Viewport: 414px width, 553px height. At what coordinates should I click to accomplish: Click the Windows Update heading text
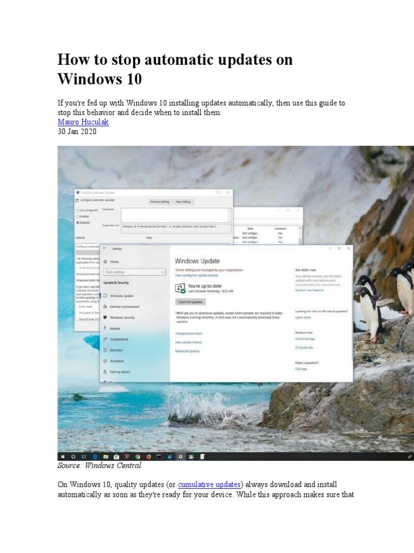[197, 261]
